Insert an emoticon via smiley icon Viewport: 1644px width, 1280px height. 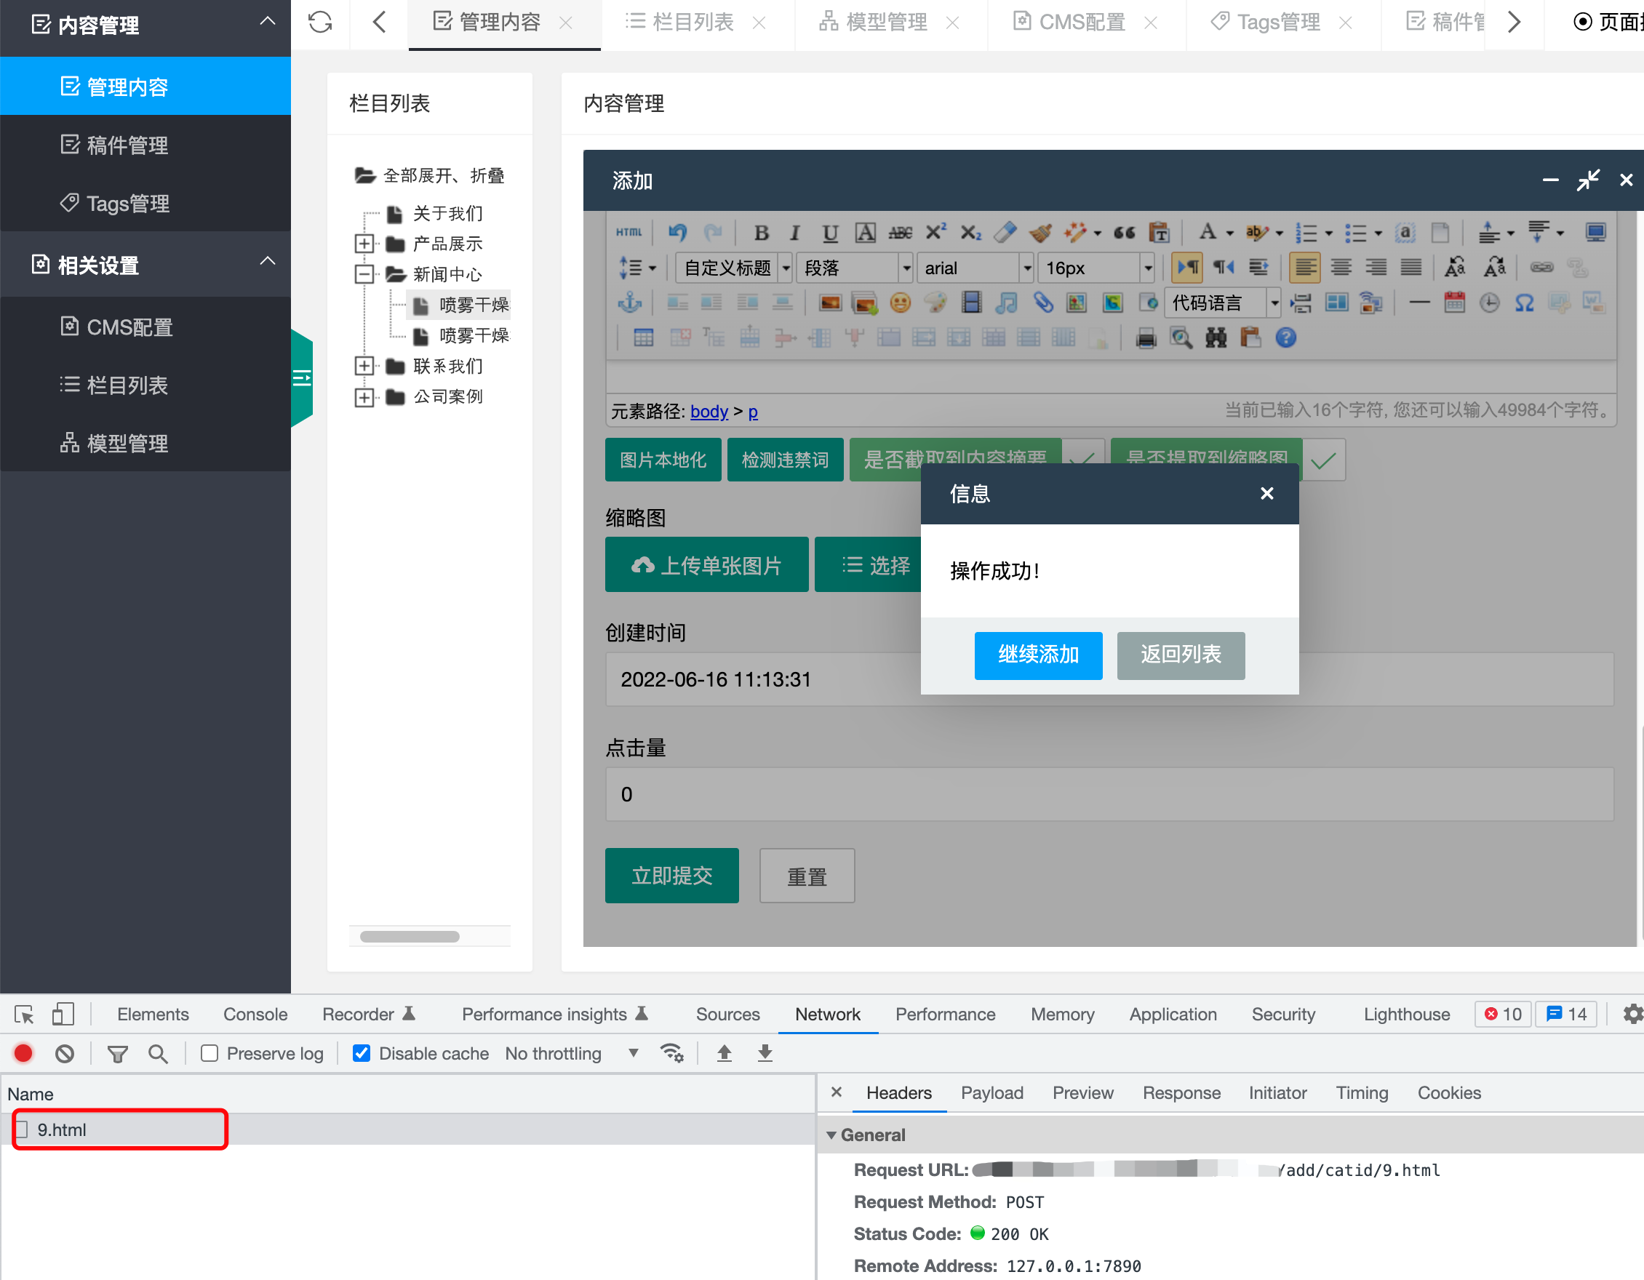(x=900, y=303)
